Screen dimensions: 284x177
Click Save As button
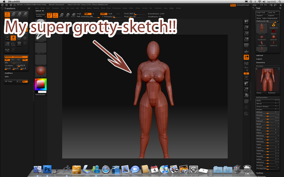[273, 12]
